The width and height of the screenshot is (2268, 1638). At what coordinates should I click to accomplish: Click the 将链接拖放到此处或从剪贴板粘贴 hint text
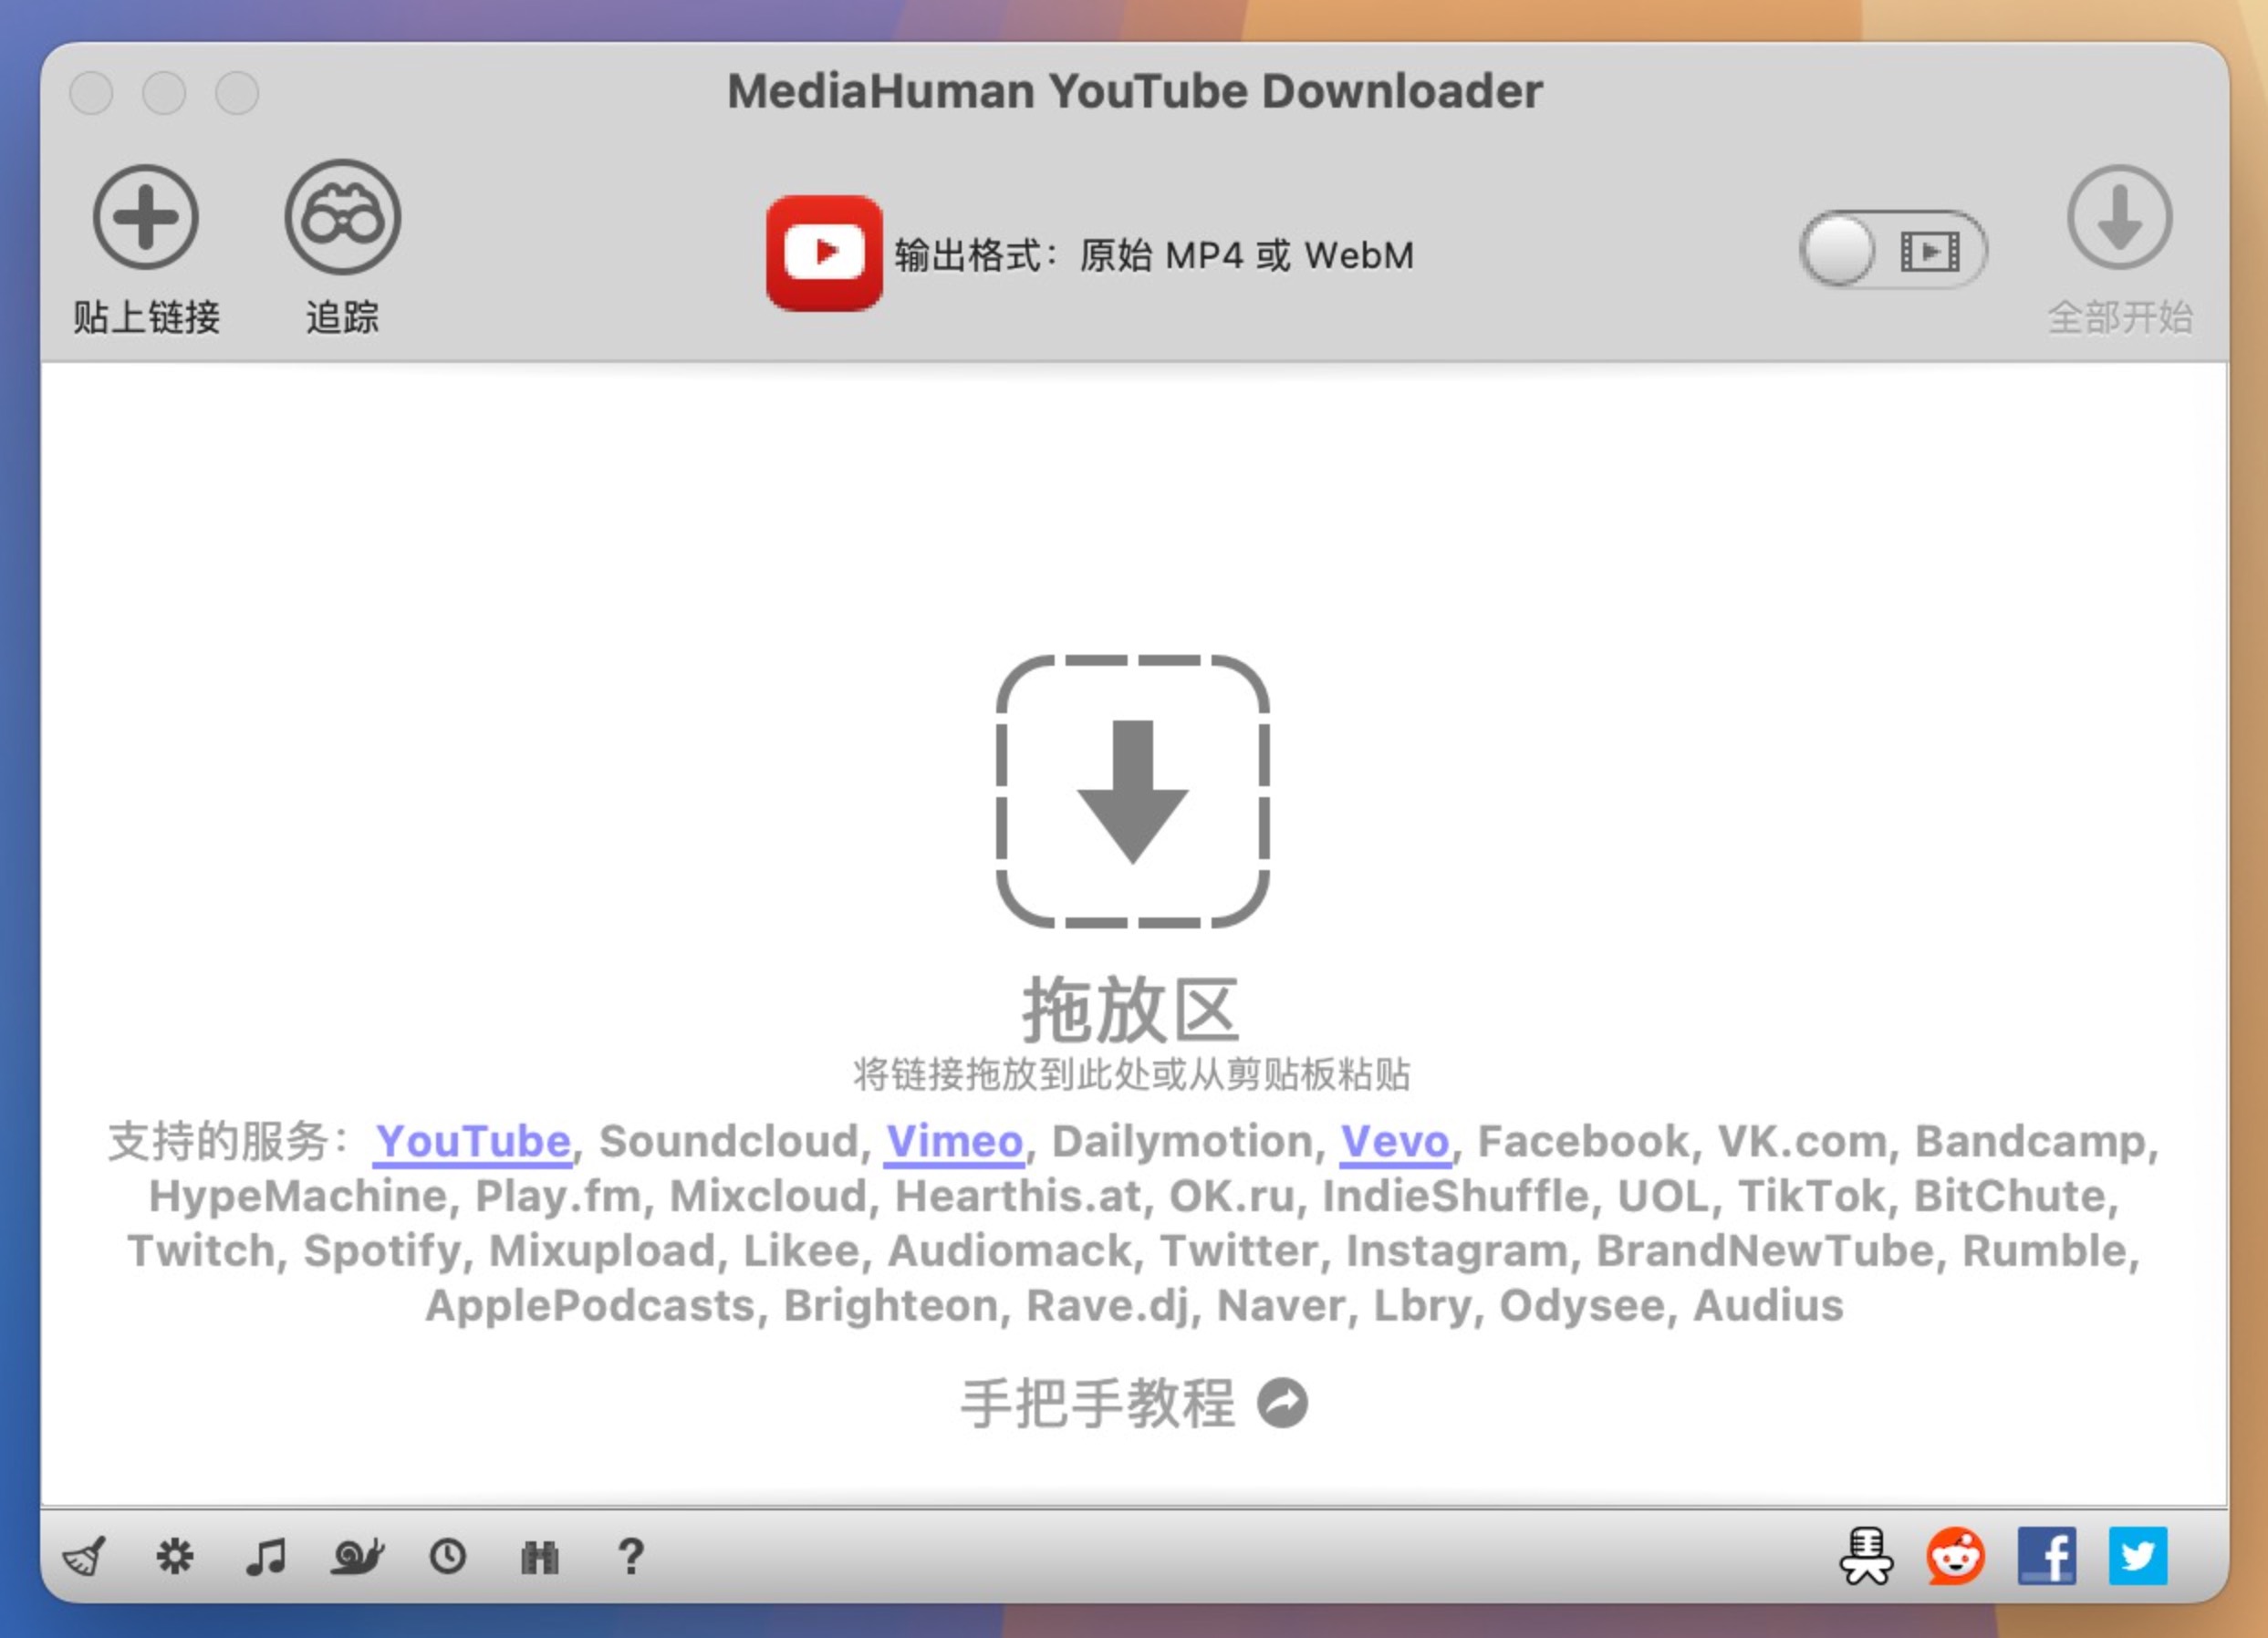pyautogui.click(x=1131, y=1074)
